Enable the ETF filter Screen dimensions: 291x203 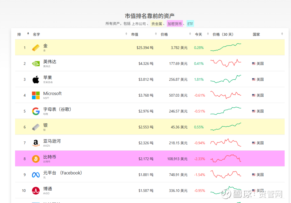click(x=190, y=23)
